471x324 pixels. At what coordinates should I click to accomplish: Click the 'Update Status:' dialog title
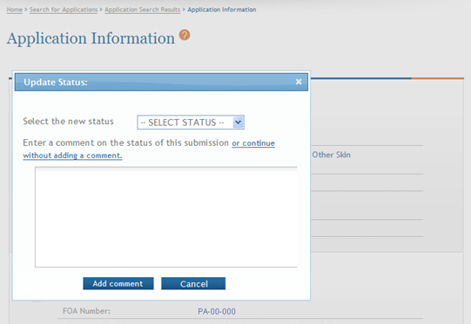(56, 83)
